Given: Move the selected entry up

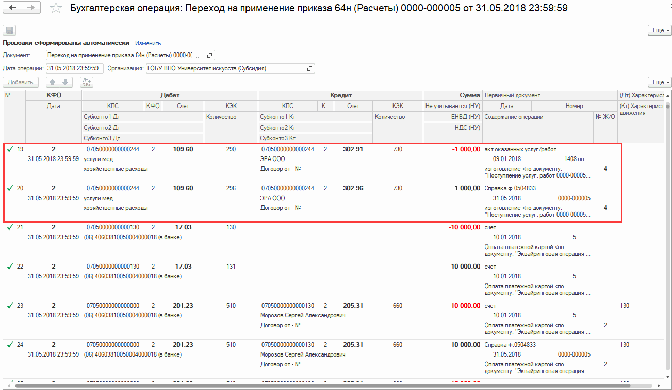Looking at the screenshot, I should (x=53, y=82).
